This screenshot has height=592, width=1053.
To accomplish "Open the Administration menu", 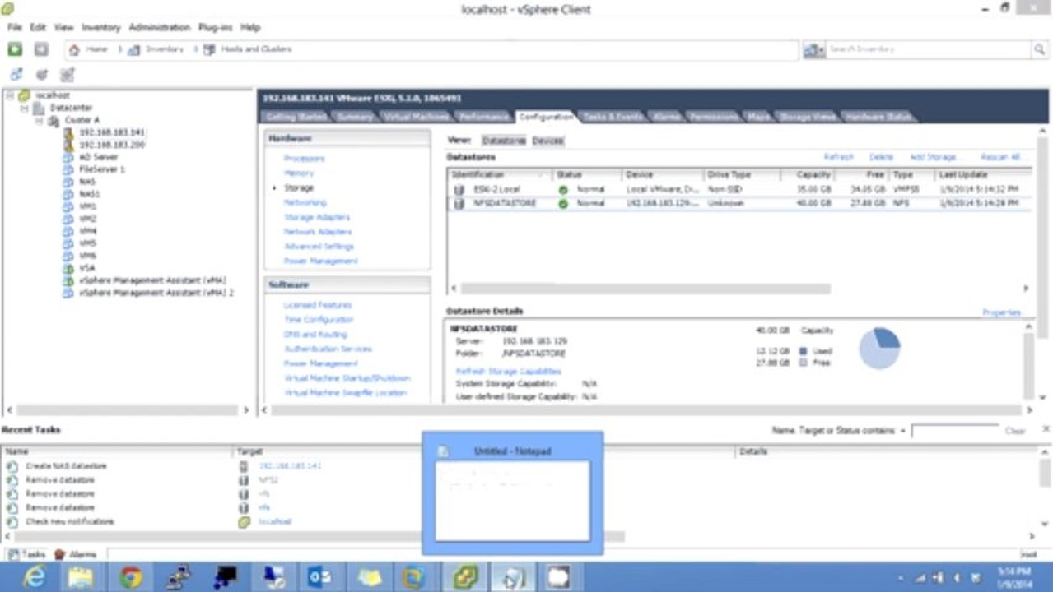I will click(160, 27).
